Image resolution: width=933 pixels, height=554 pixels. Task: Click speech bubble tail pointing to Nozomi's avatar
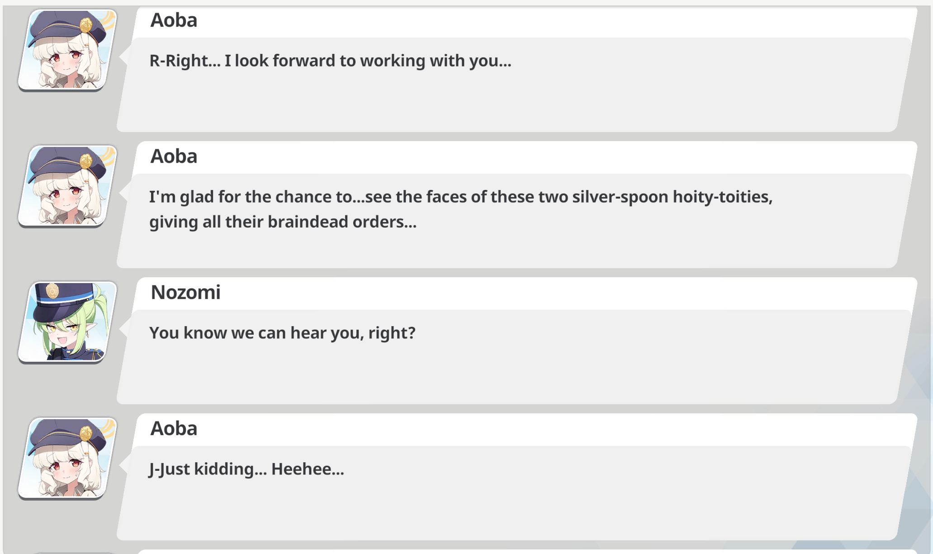pos(123,330)
